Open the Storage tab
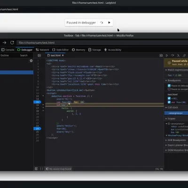Screen dimensions: 188x188 click(94, 50)
